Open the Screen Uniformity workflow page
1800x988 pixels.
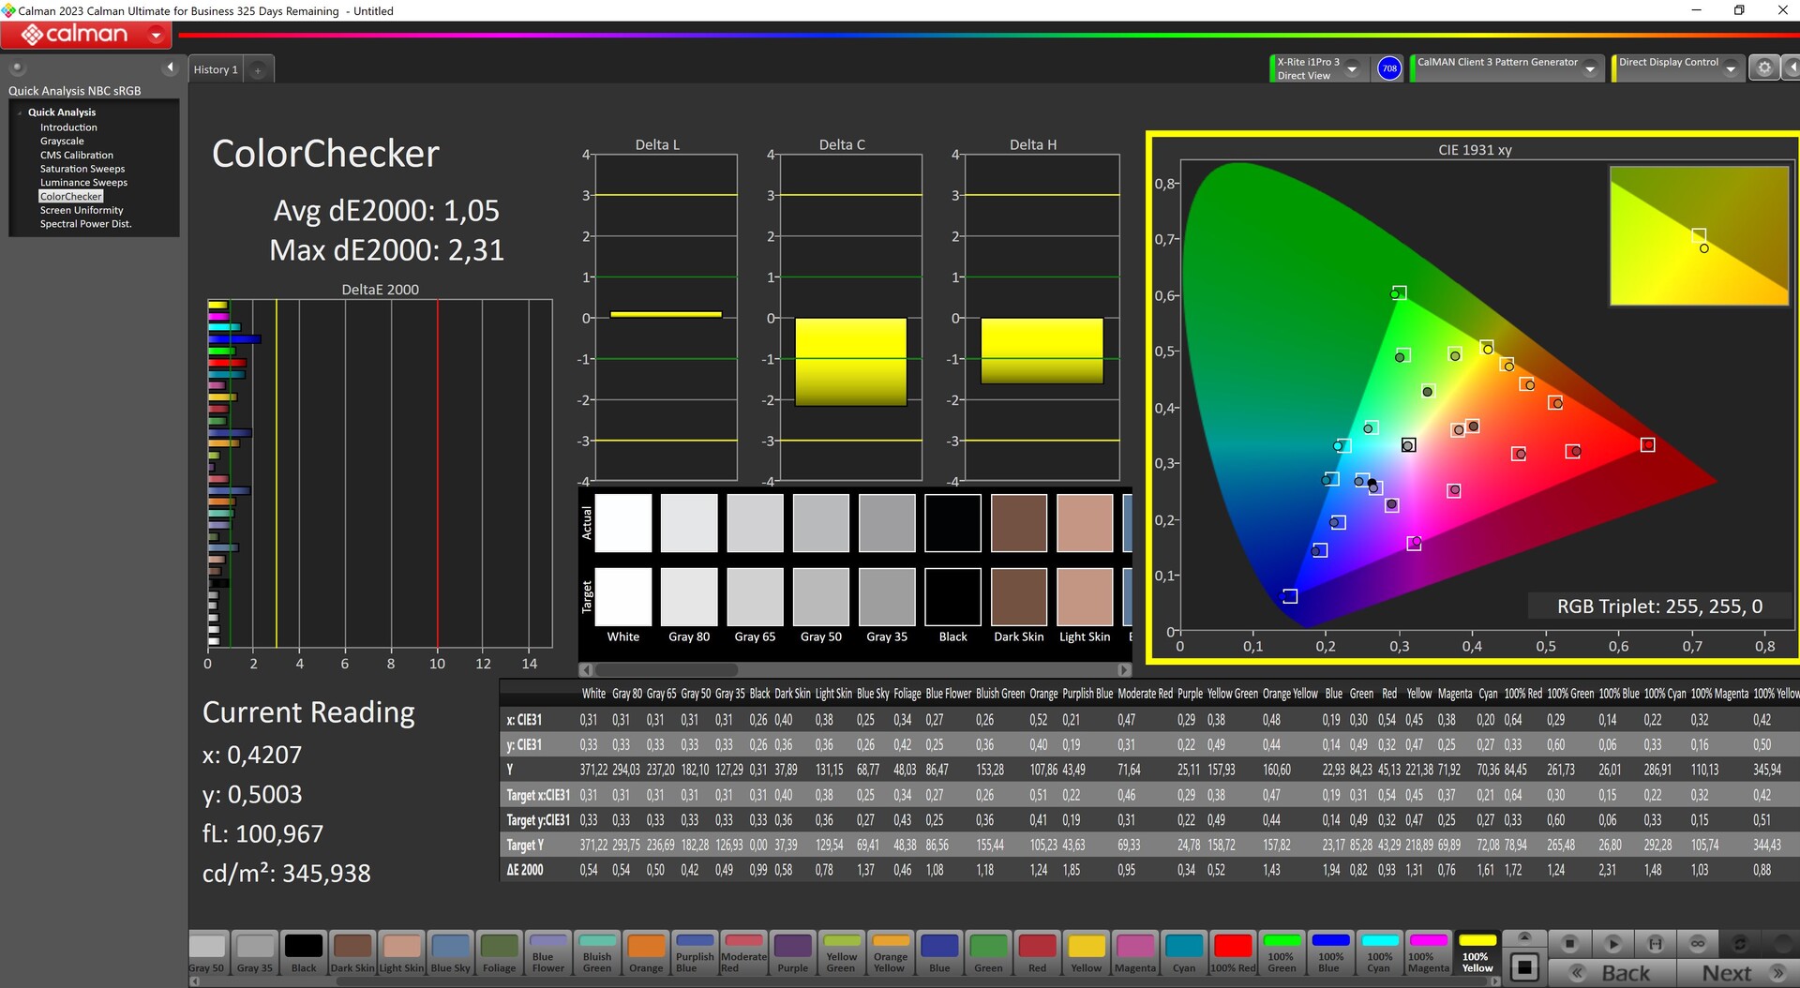click(x=82, y=211)
